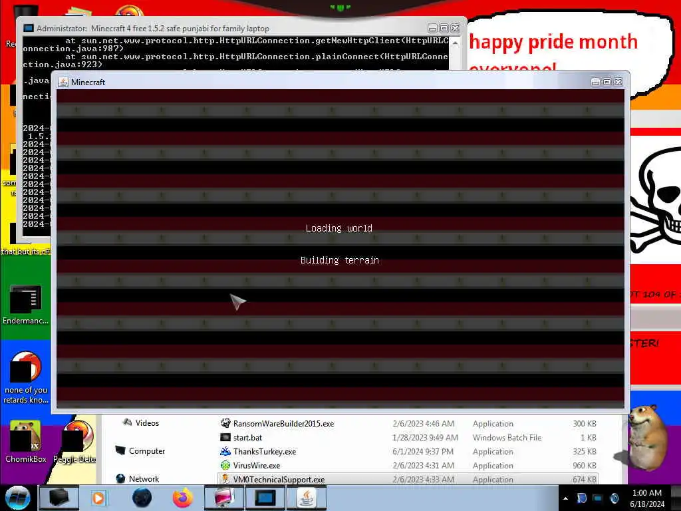Click the 'Building terrain' text
681x511 pixels.
[x=340, y=260]
